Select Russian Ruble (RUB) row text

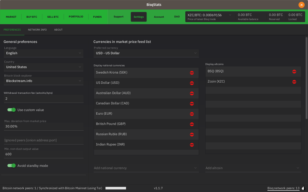pyautogui.click(x=111, y=134)
